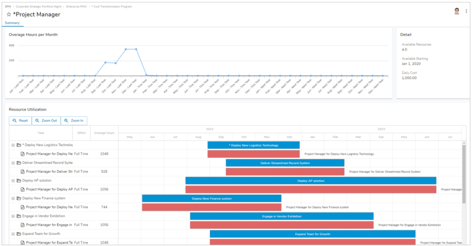Viewport: 472px width, 246px height.
Task: Click the blue Deliver Streamlined Record System Gantt bar
Action: (x=285, y=163)
